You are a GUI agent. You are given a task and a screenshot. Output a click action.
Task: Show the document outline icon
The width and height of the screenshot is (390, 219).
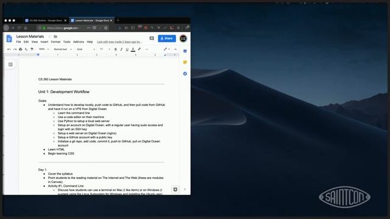(x=10, y=64)
